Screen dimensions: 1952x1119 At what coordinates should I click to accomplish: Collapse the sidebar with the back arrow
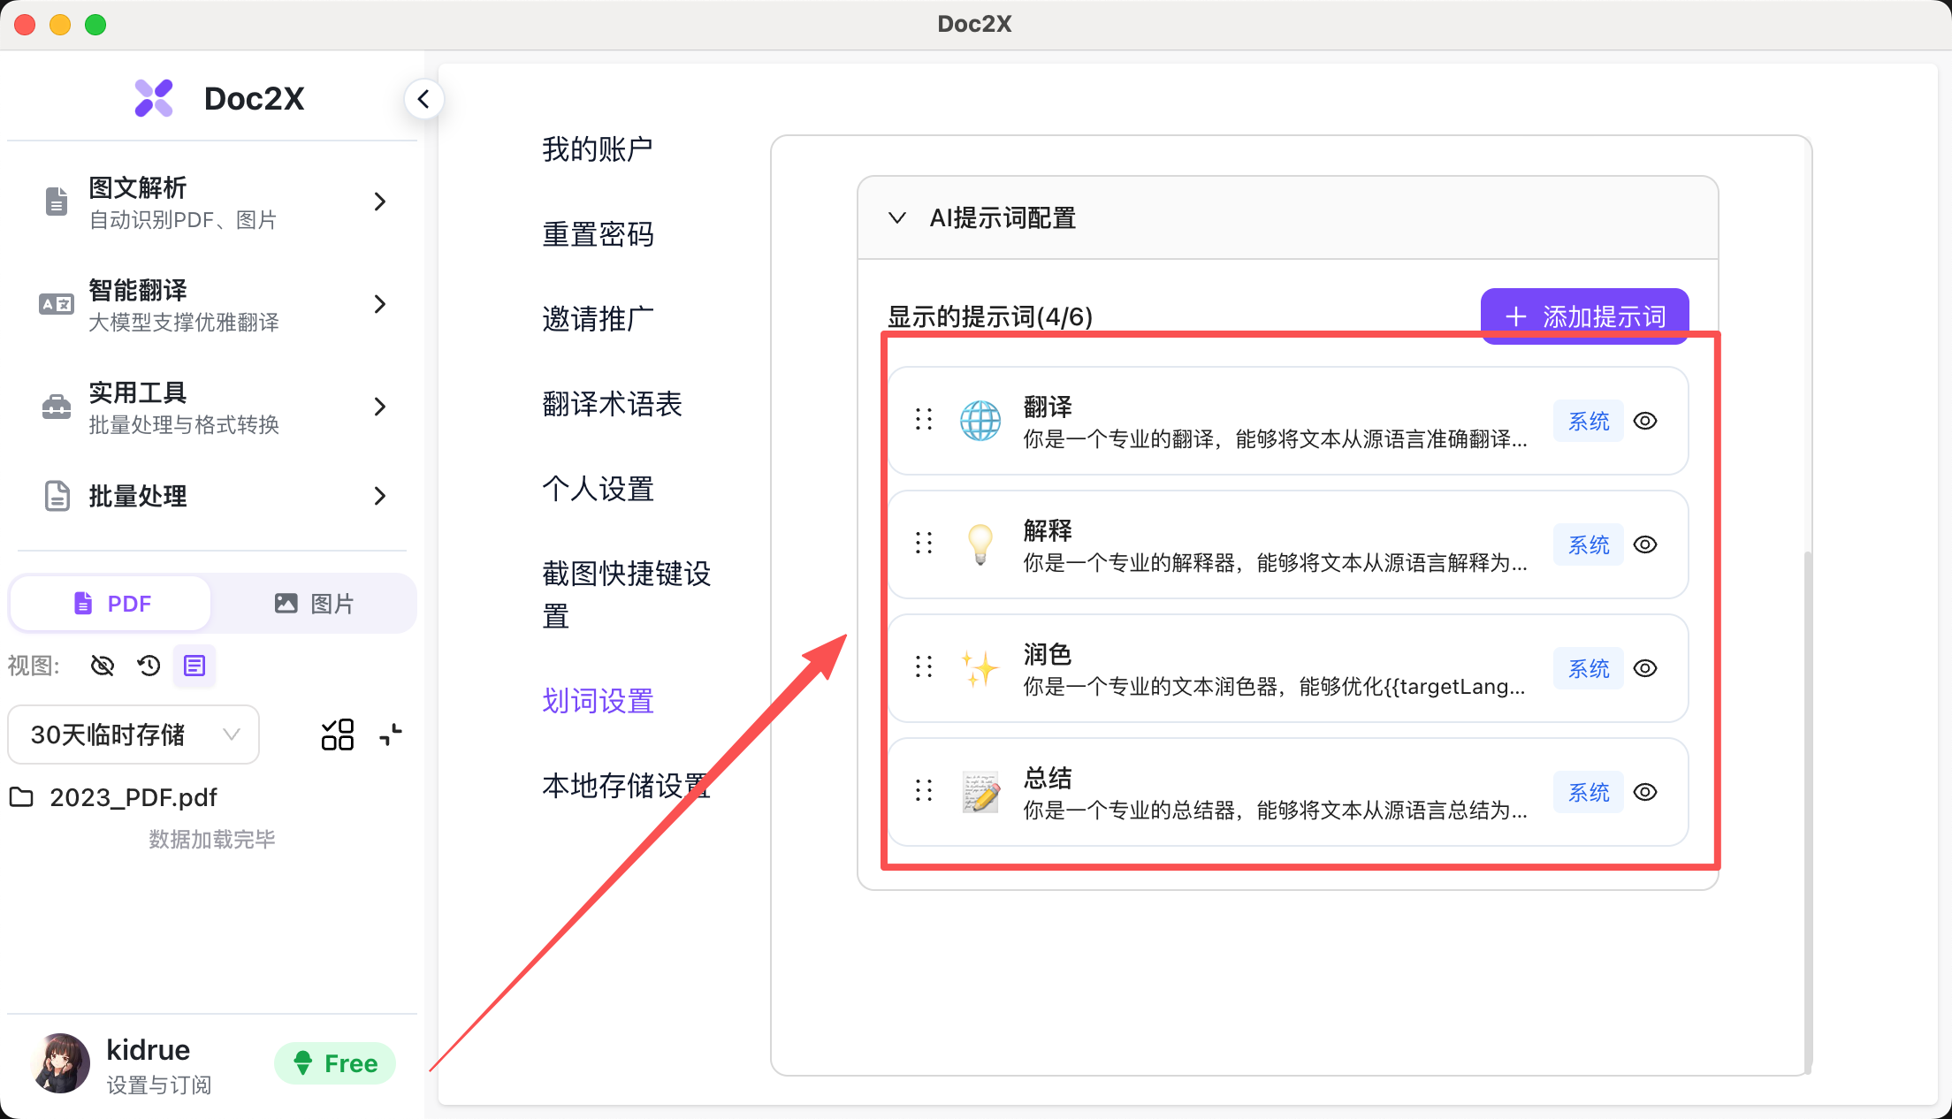pyautogui.click(x=423, y=99)
